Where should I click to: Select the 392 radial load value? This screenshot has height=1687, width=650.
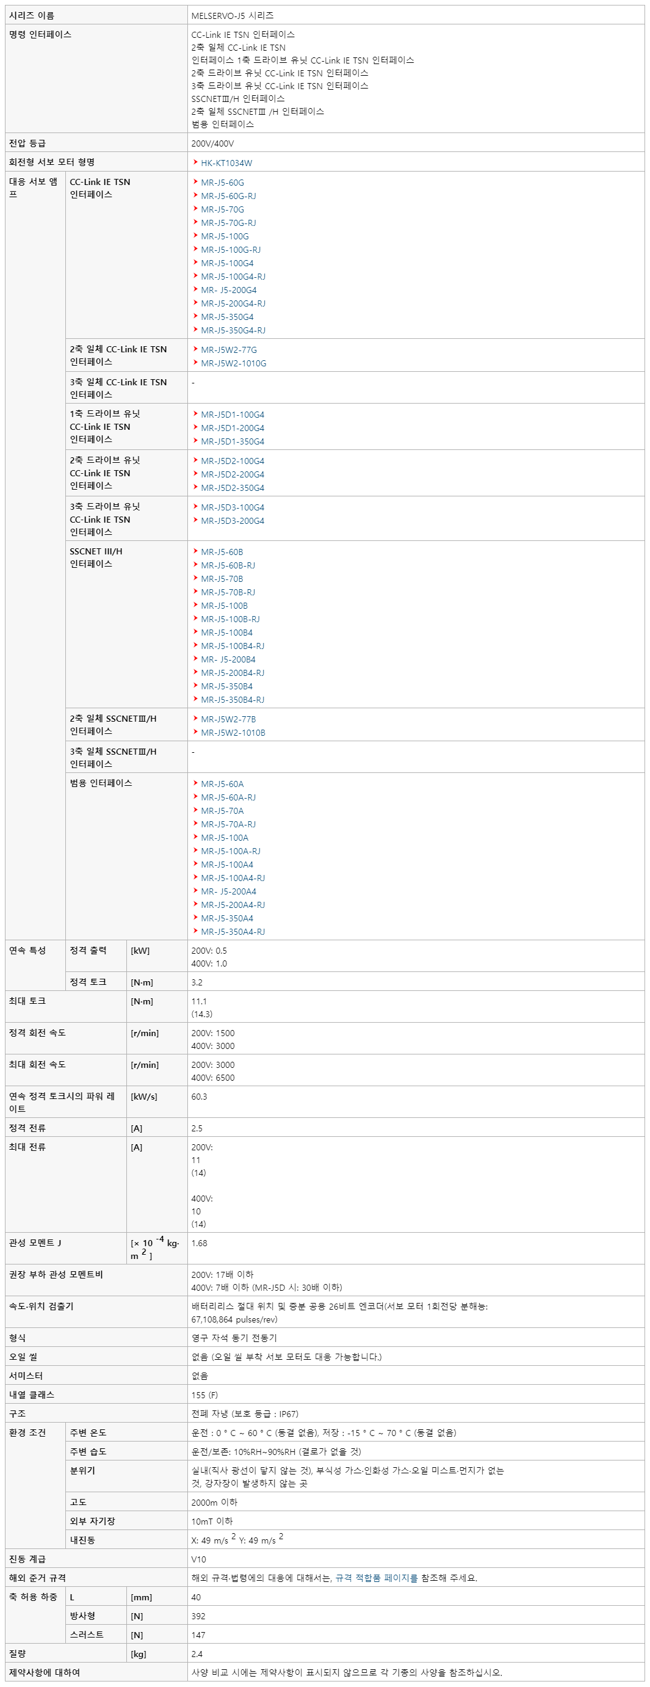(198, 1616)
